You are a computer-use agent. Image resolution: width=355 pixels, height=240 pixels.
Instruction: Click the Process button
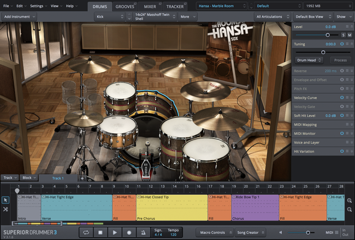coord(340,60)
